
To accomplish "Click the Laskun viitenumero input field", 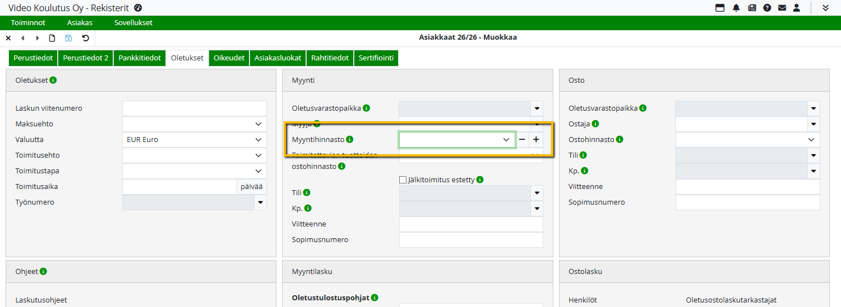I will coord(194,108).
